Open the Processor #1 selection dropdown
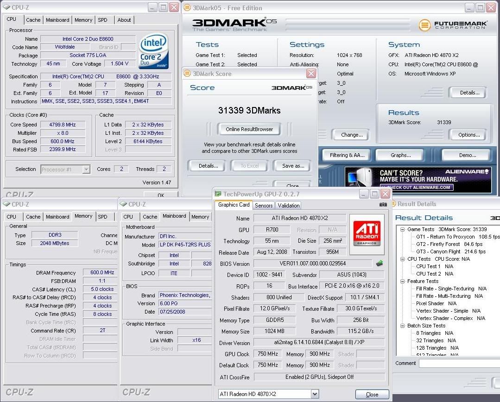This screenshot has height=402, width=500. pyautogui.click(x=86, y=170)
